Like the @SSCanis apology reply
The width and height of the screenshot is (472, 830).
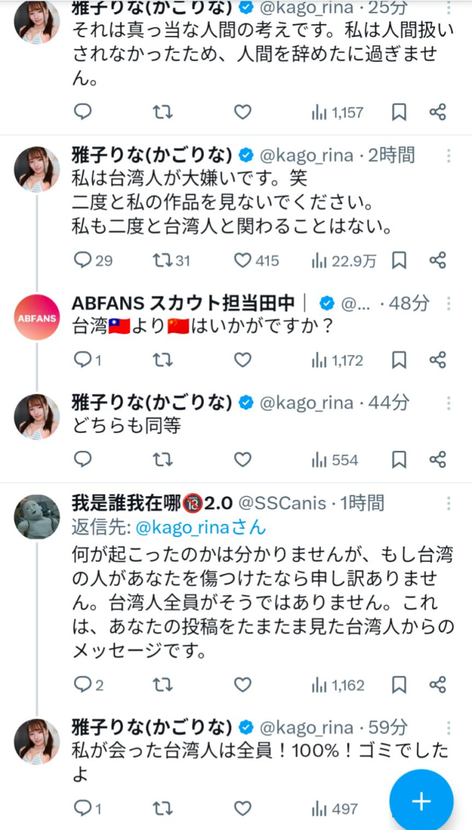tap(242, 683)
